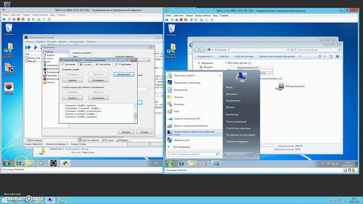The width and height of the screenshot is (363, 204).
Task: Open the Файл menu in Win7 VM window
Action: (x=5, y=15)
